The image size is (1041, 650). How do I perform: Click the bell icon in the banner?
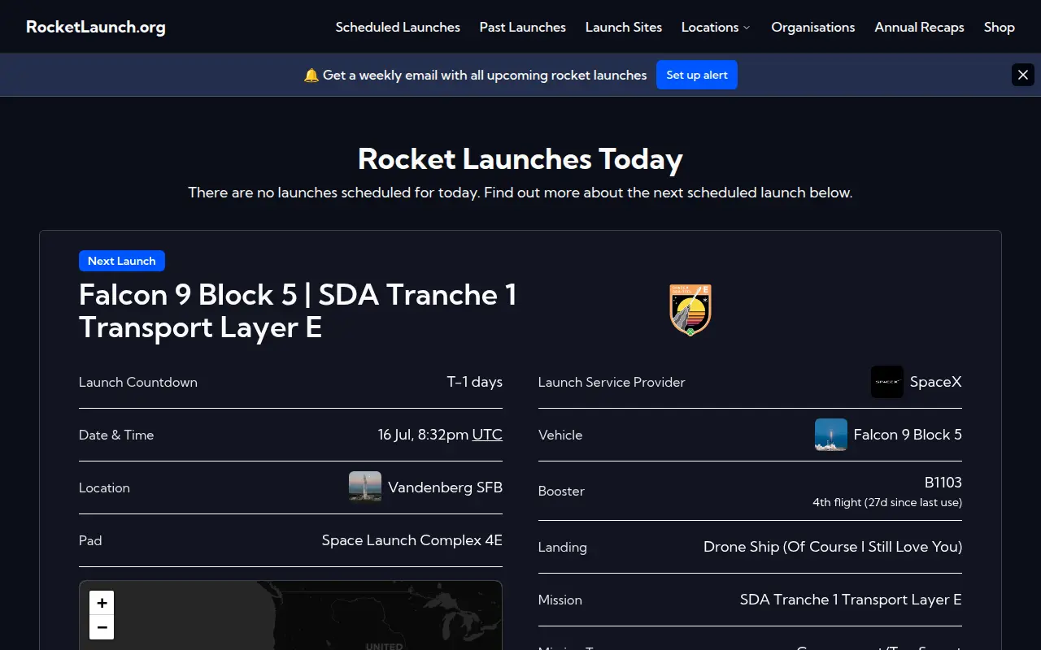click(311, 75)
